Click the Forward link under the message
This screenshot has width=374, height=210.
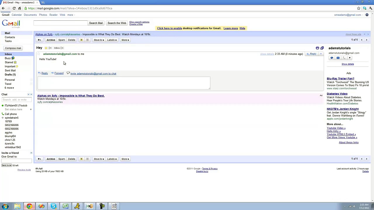click(59, 73)
